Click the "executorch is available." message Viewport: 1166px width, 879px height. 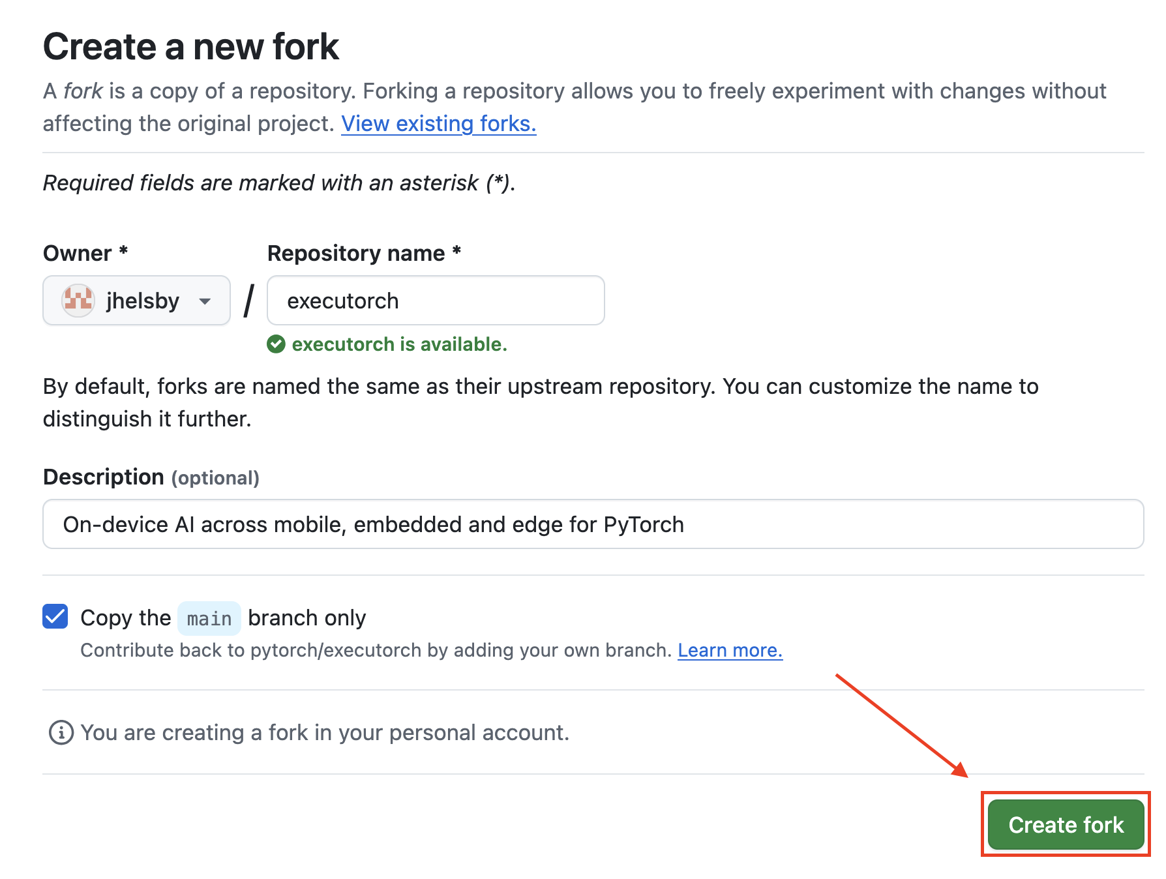[399, 344]
